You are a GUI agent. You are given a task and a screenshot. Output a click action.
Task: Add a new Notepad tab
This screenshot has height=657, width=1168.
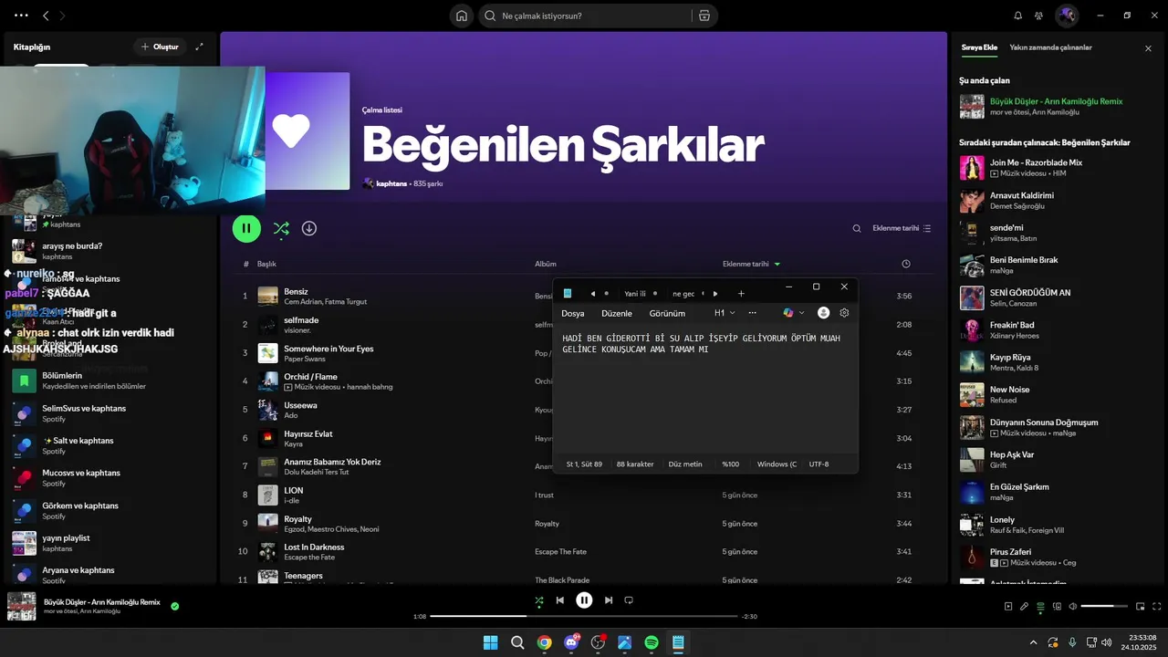741,294
